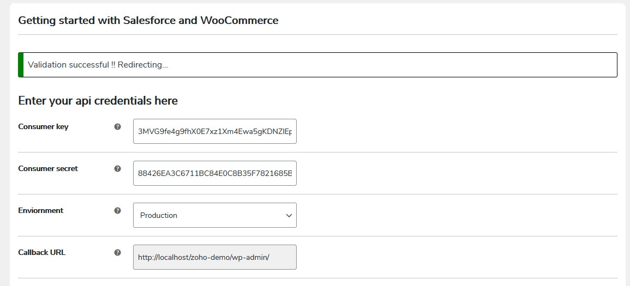
Task: Select the Enviornment label
Action: [41, 211]
